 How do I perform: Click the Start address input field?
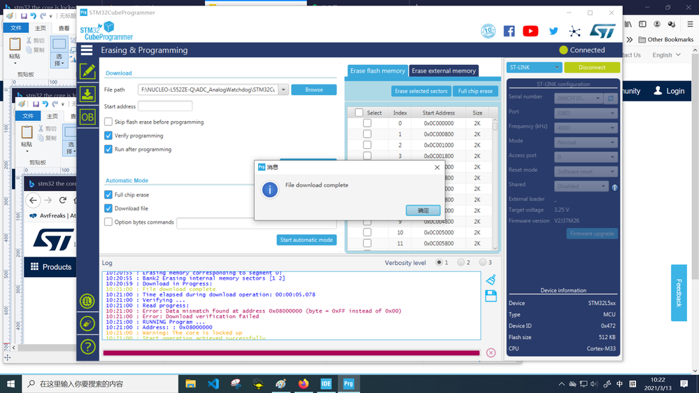pos(165,106)
